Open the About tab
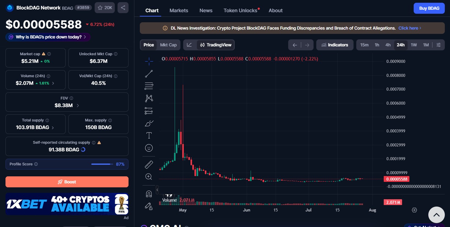The image size is (450, 227). click(276, 10)
